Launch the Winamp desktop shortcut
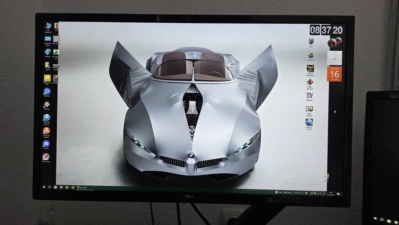Viewport: 399px width, 225px height. [x=47, y=104]
